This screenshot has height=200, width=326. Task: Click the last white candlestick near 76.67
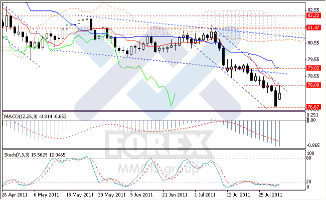point(280,95)
